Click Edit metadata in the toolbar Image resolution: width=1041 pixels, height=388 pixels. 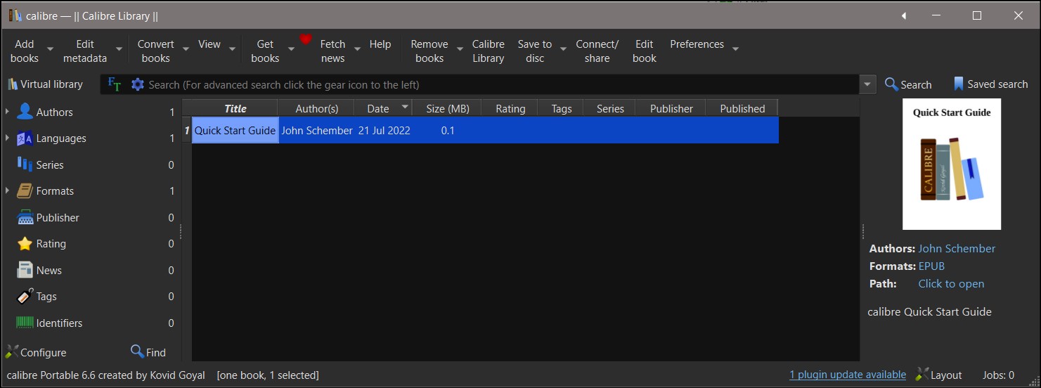tap(85, 51)
